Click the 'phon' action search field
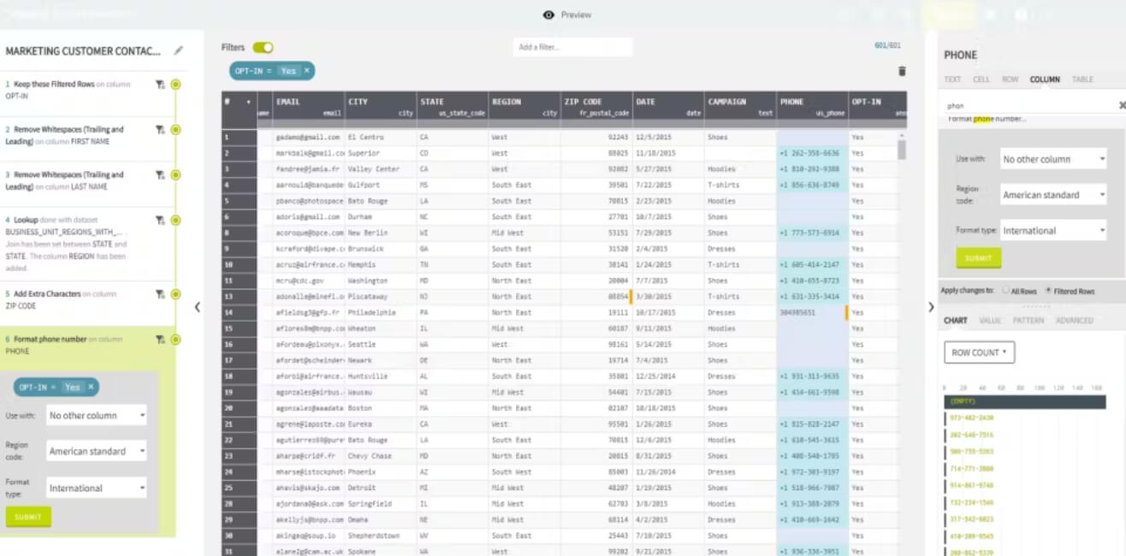Viewport: 1126px width, 556px height. point(1029,105)
